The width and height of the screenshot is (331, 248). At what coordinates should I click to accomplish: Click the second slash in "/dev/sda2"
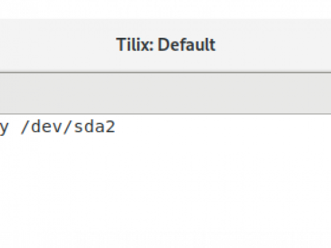click(x=68, y=127)
